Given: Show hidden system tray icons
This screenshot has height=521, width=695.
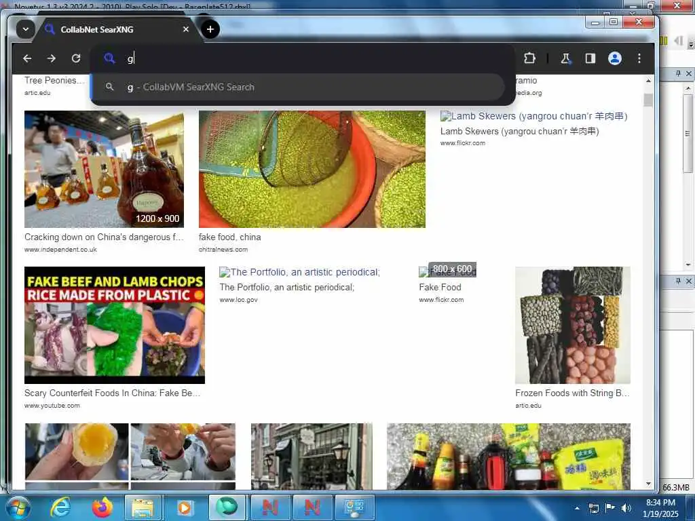Looking at the screenshot, I should [578, 508].
